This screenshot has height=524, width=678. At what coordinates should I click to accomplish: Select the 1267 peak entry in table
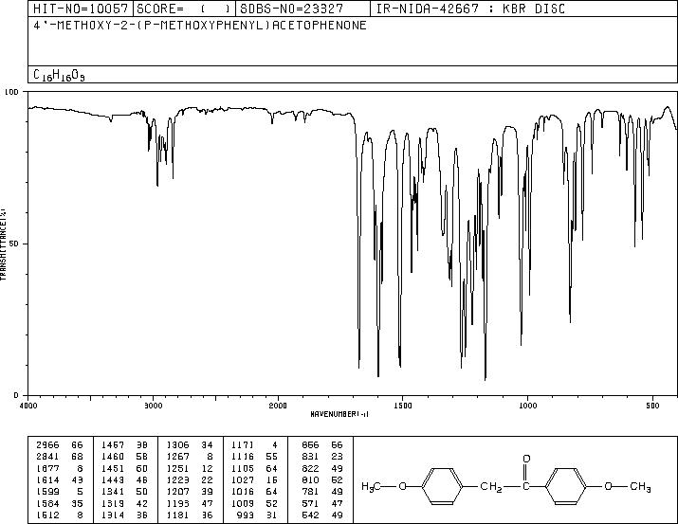(190, 457)
